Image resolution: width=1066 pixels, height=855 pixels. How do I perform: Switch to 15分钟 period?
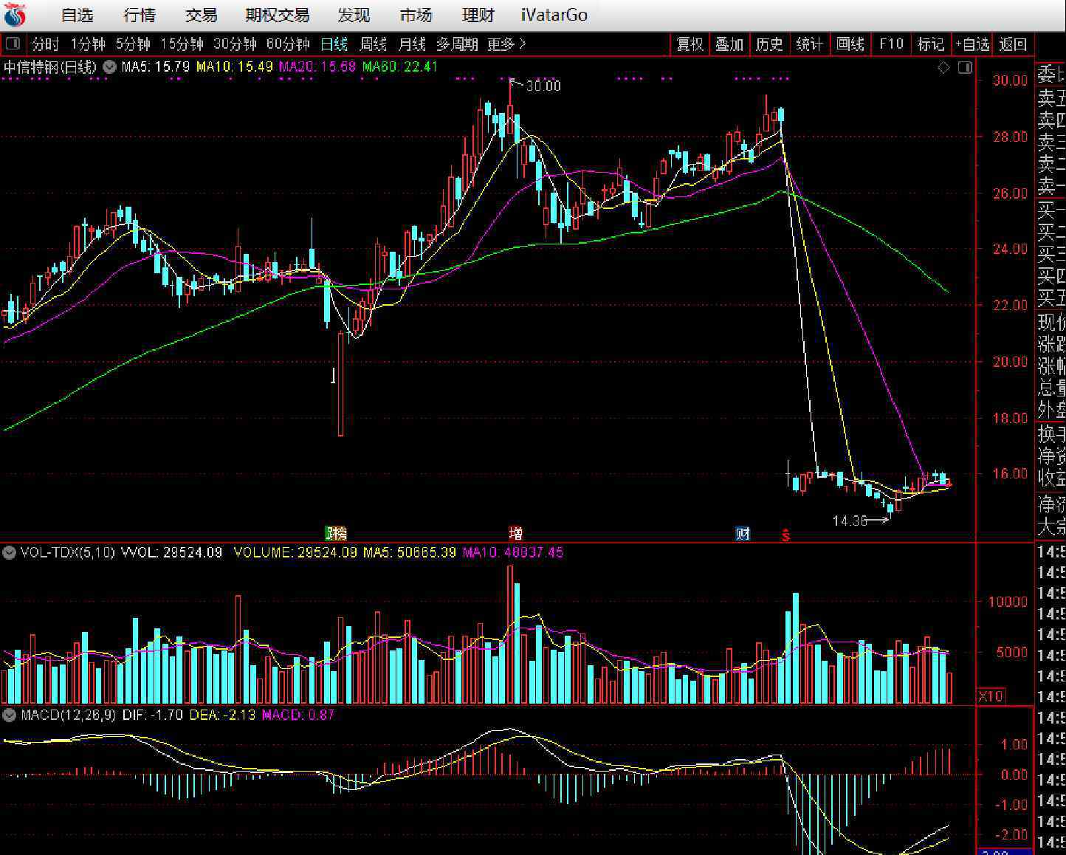(182, 44)
